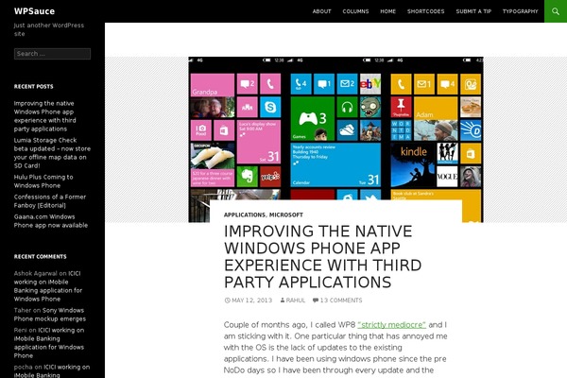
Task: Go to the Home menu item
Action: pyautogui.click(x=387, y=11)
